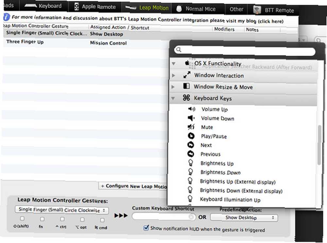The height and width of the screenshot is (243, 327).
Task: Click the Show Desktop assigned action cell
Action: [x=106, y=34]
